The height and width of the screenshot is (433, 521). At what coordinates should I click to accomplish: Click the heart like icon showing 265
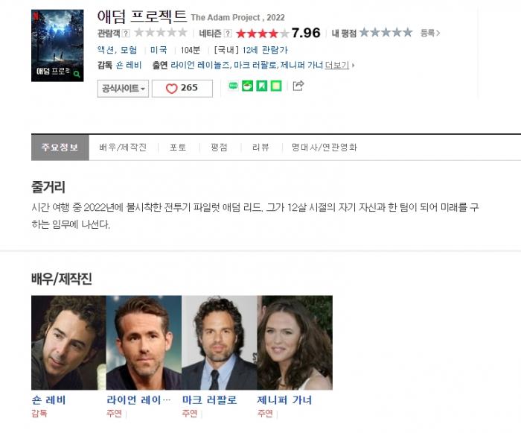pyautogui.click(x=172, y=89)
